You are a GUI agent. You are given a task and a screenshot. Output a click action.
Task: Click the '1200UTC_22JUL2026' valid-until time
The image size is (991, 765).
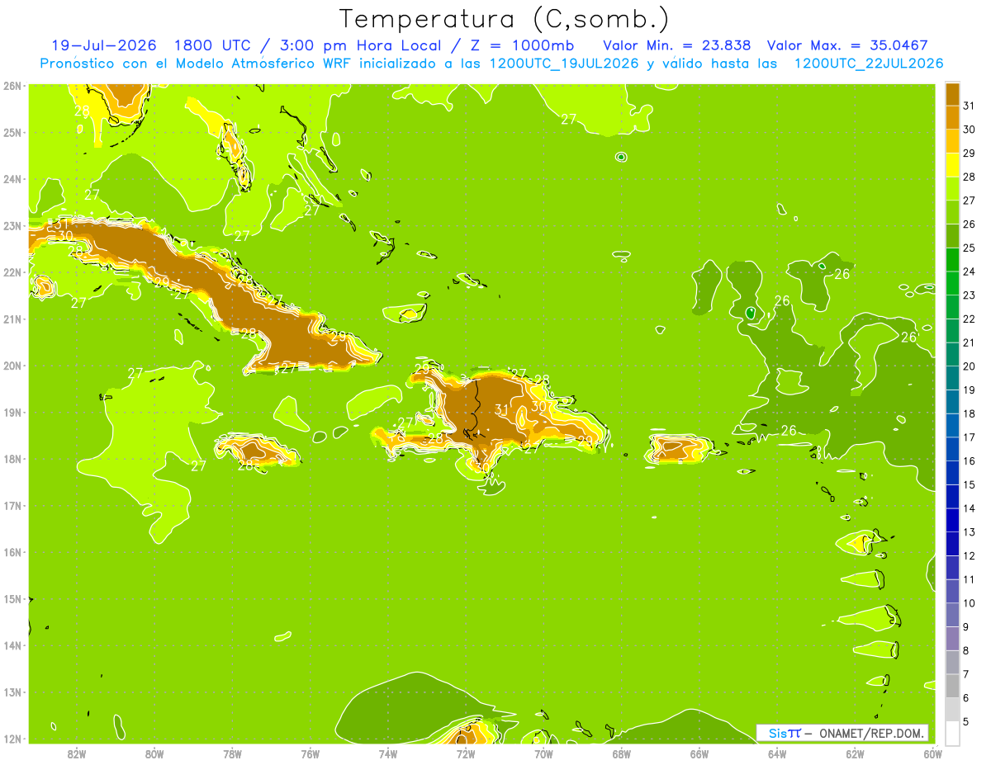click(x=868, y=63)
